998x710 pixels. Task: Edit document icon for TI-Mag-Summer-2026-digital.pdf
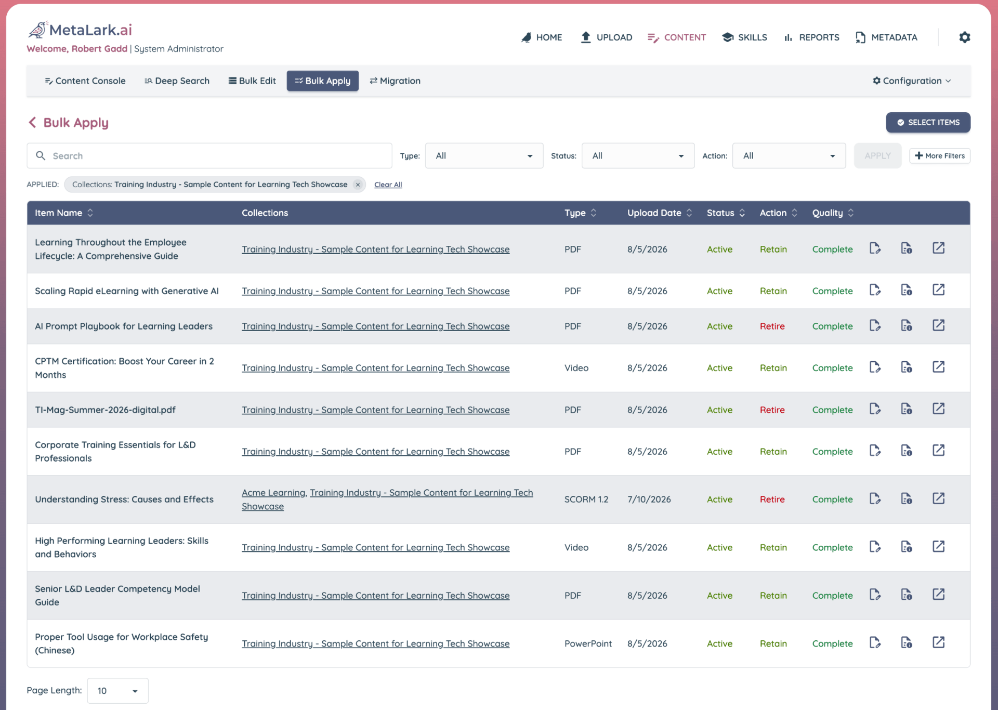click(875, 409)
